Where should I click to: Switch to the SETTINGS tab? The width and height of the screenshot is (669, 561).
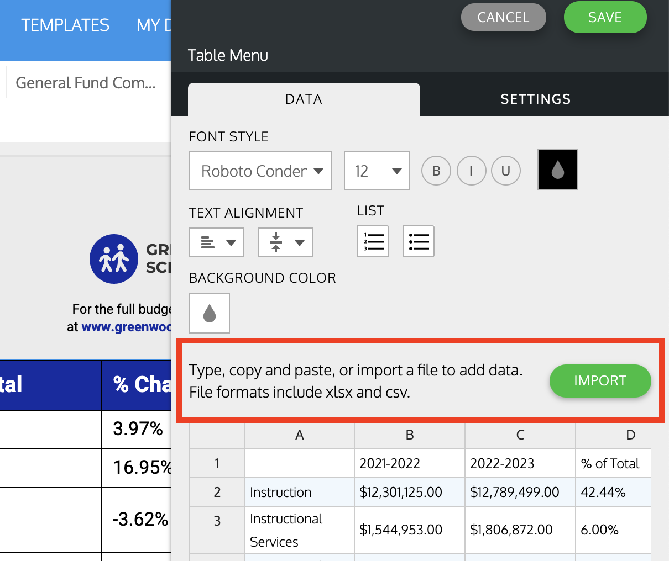(x=536, y=99)
